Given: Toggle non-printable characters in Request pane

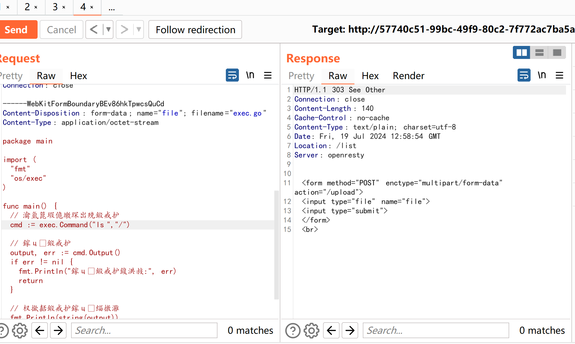Looking at the screenshot, I should (250, 75).
